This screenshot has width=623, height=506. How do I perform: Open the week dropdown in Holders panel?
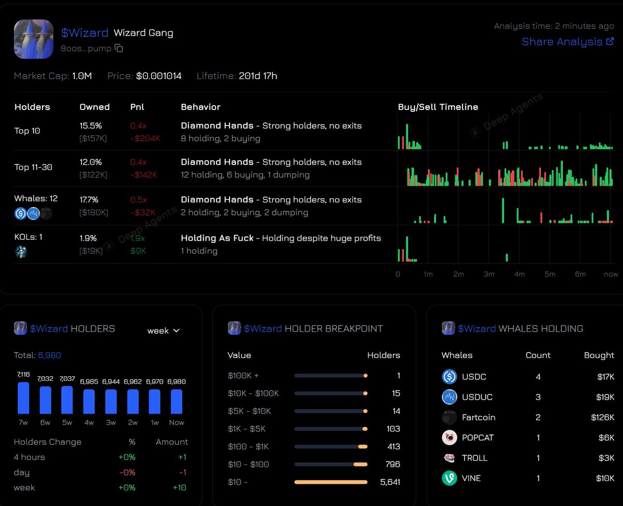164,331
